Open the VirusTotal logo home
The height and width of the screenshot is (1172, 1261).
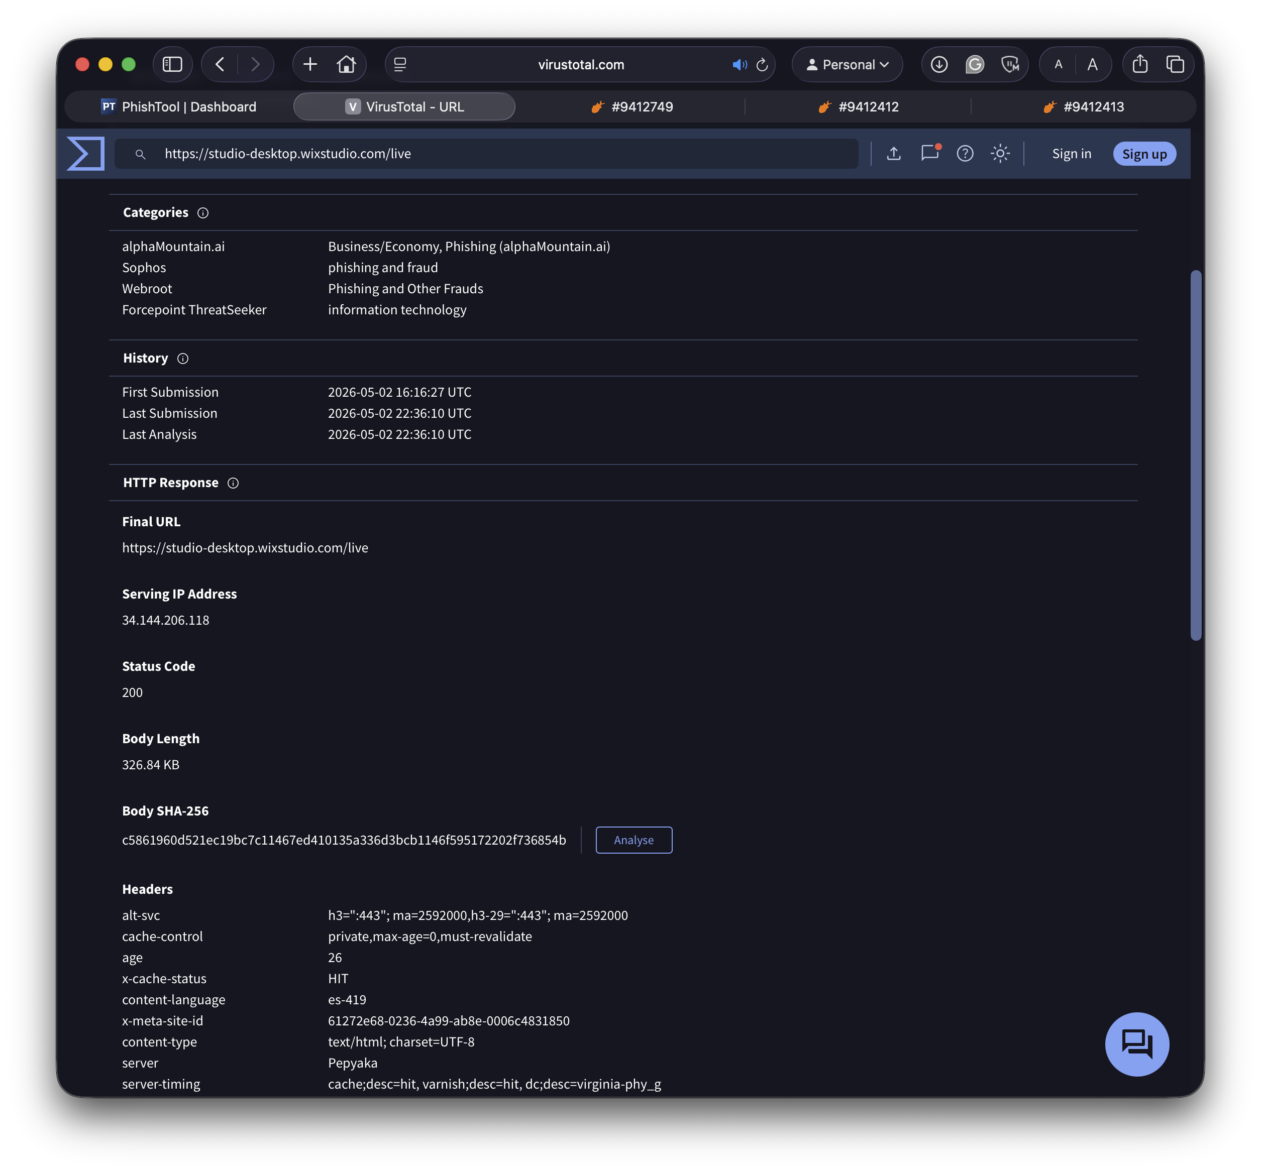click(x=85, y=153)
